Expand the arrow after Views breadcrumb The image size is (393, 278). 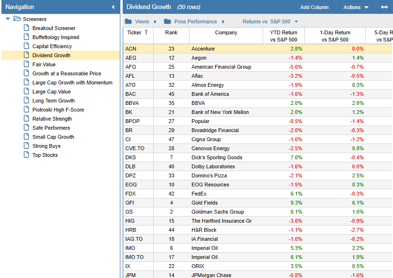tap(155, 21)
